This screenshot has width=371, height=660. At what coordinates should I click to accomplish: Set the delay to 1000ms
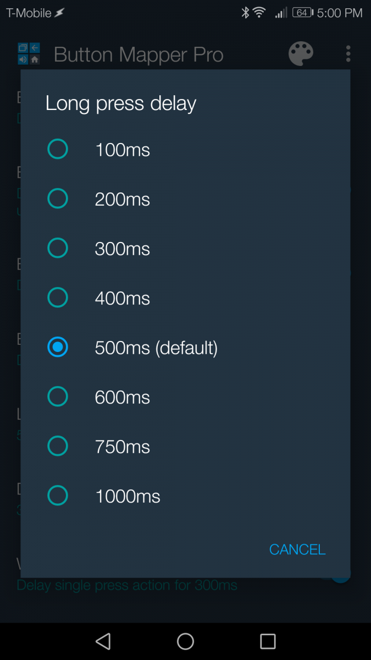58,496
